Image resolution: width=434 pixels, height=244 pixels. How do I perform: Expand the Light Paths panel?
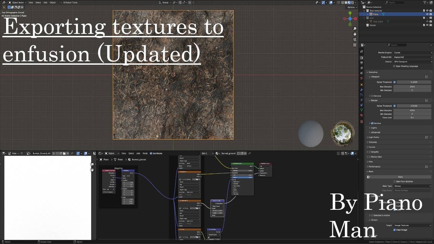click(374, 137)
